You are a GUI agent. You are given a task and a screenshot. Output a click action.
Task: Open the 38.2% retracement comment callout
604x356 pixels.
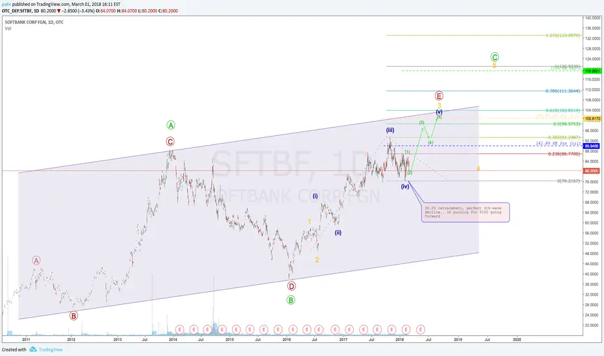point(465,212)
